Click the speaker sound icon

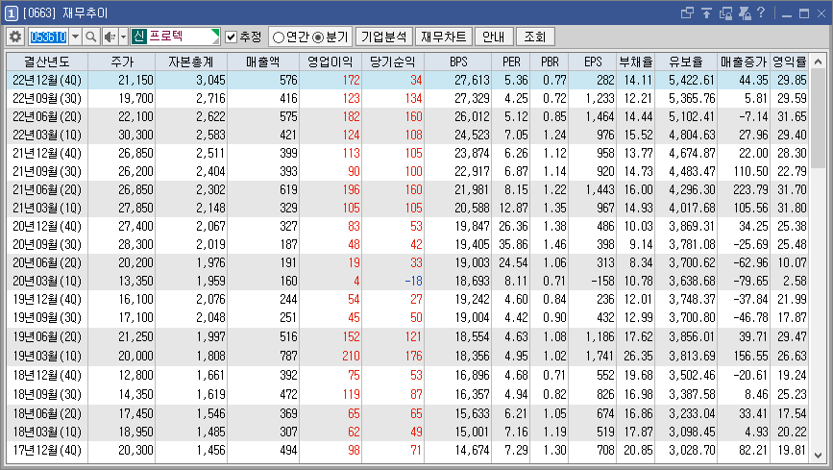tap(110, 37)
